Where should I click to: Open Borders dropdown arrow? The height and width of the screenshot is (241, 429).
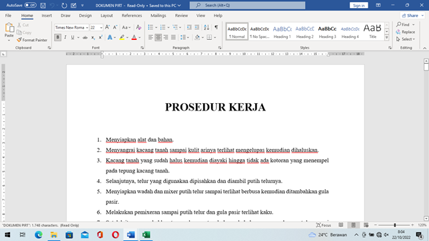215,37
